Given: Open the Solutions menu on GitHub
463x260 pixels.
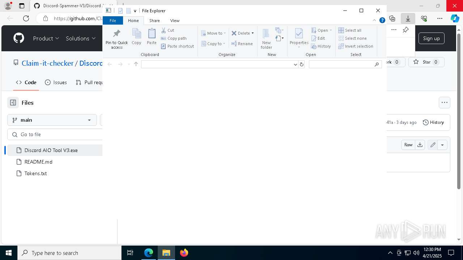Looking at the screenshot, I should click(81, 38).
